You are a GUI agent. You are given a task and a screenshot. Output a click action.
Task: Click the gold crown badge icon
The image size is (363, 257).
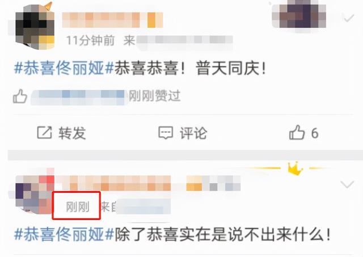click(x=296, y=168)
